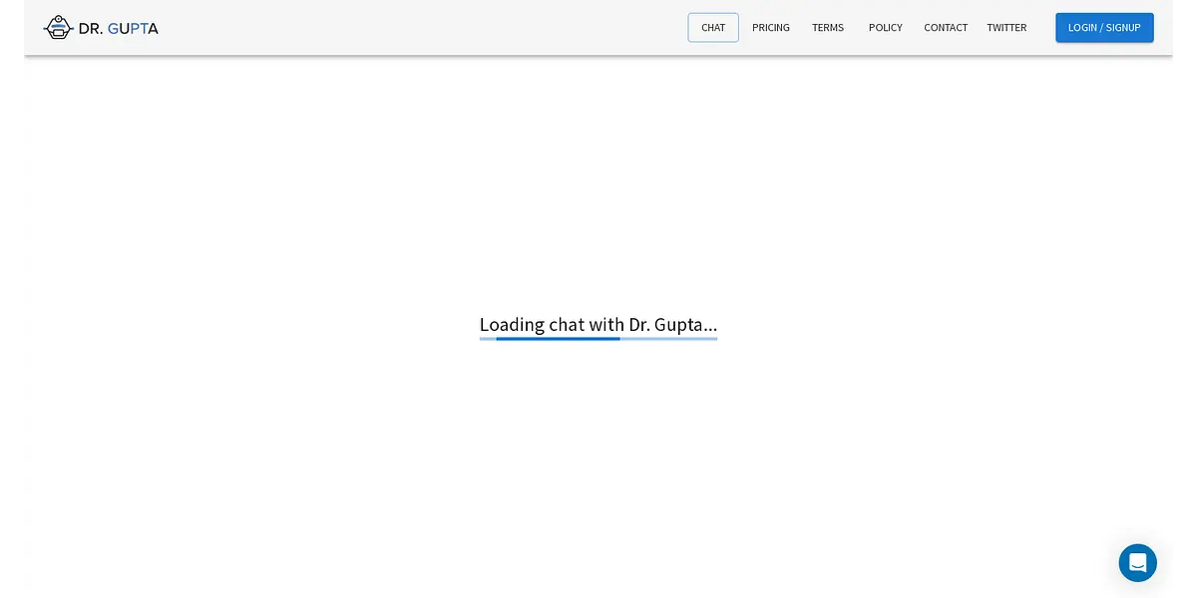Image resolution: width=1197 pixels, height=598 pixels.
Task: Switch to the CHAT tab
Action: (713, 28)
